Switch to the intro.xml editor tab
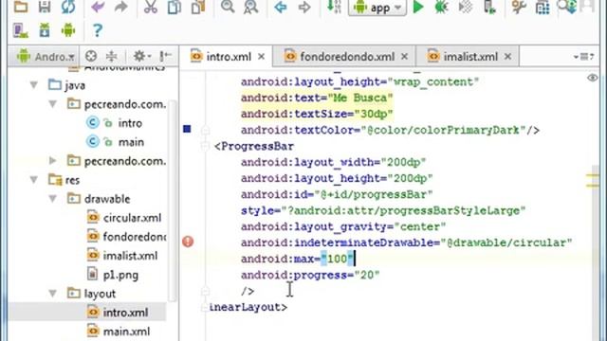The image size is (607, 341). coord(228,57)
